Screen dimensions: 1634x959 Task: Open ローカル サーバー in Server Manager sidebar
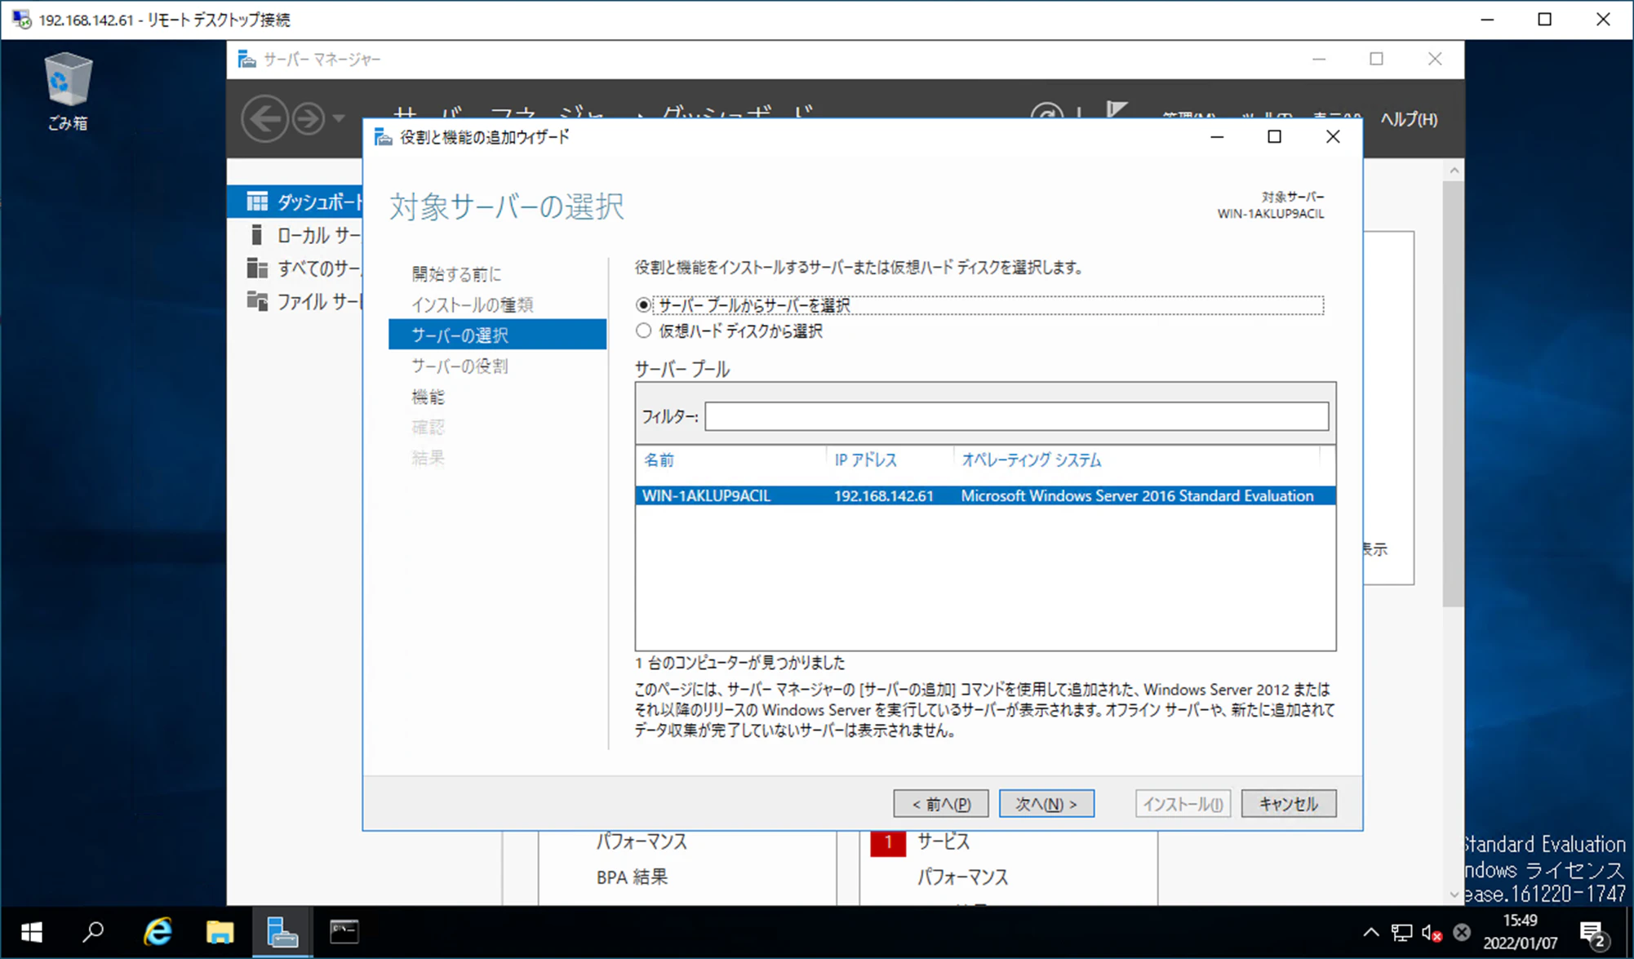[x=319, y=235]
